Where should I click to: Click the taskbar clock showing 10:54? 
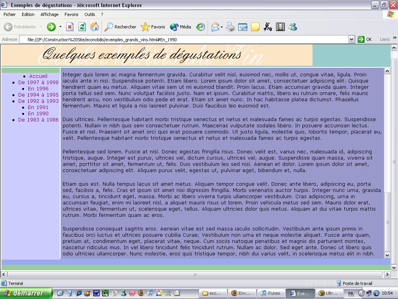[388, 293]
